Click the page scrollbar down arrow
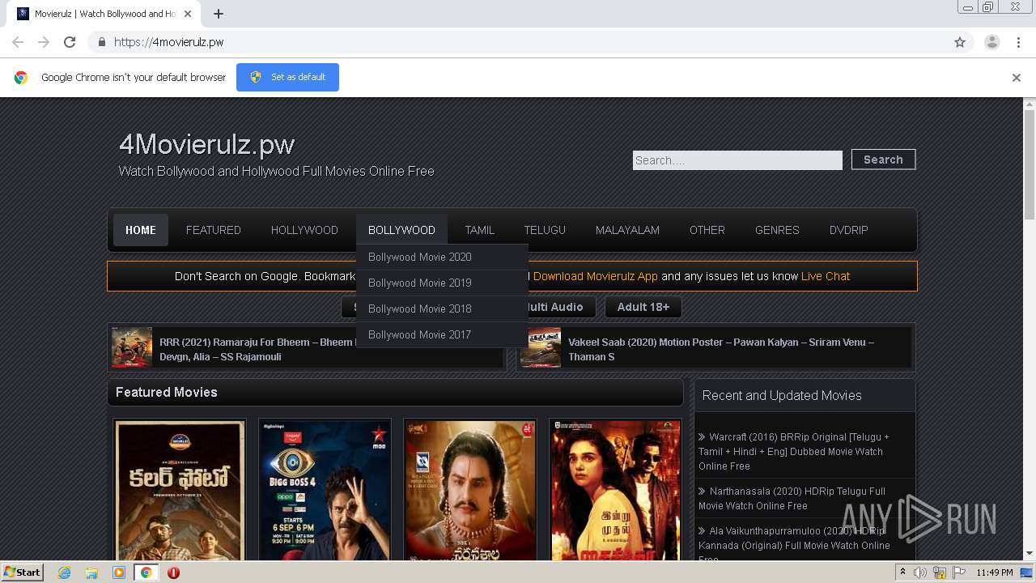The height and width of the screenshot is (583, 1036). [x=1030, y=554]
